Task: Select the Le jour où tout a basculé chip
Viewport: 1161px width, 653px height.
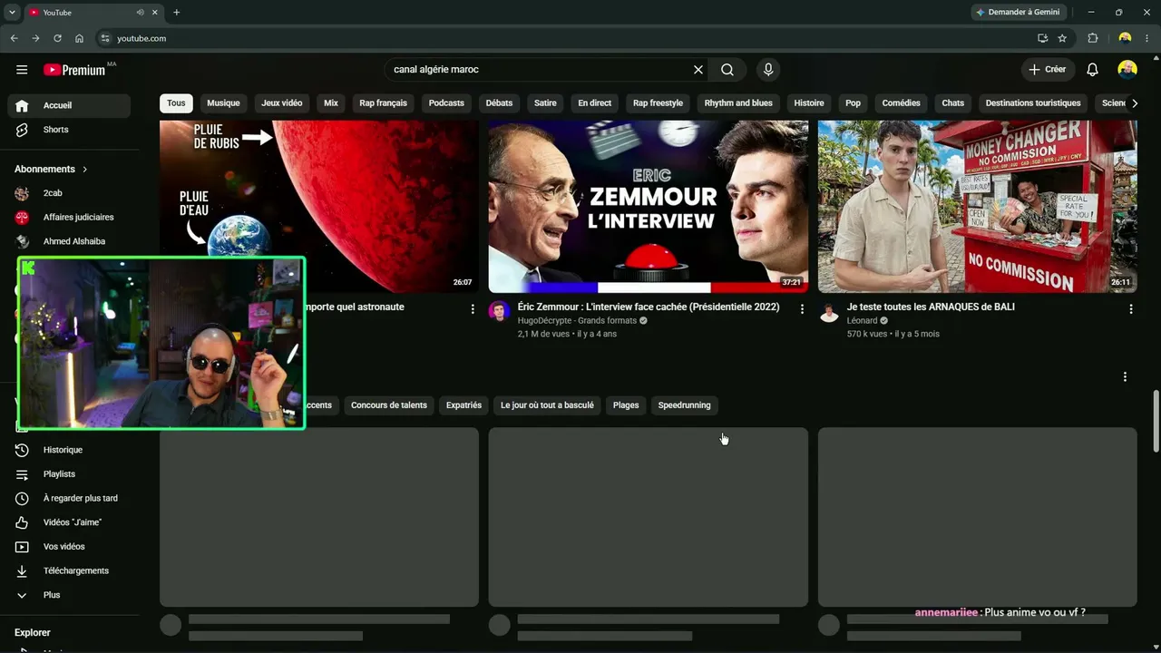Action: (x=547, y=405)
